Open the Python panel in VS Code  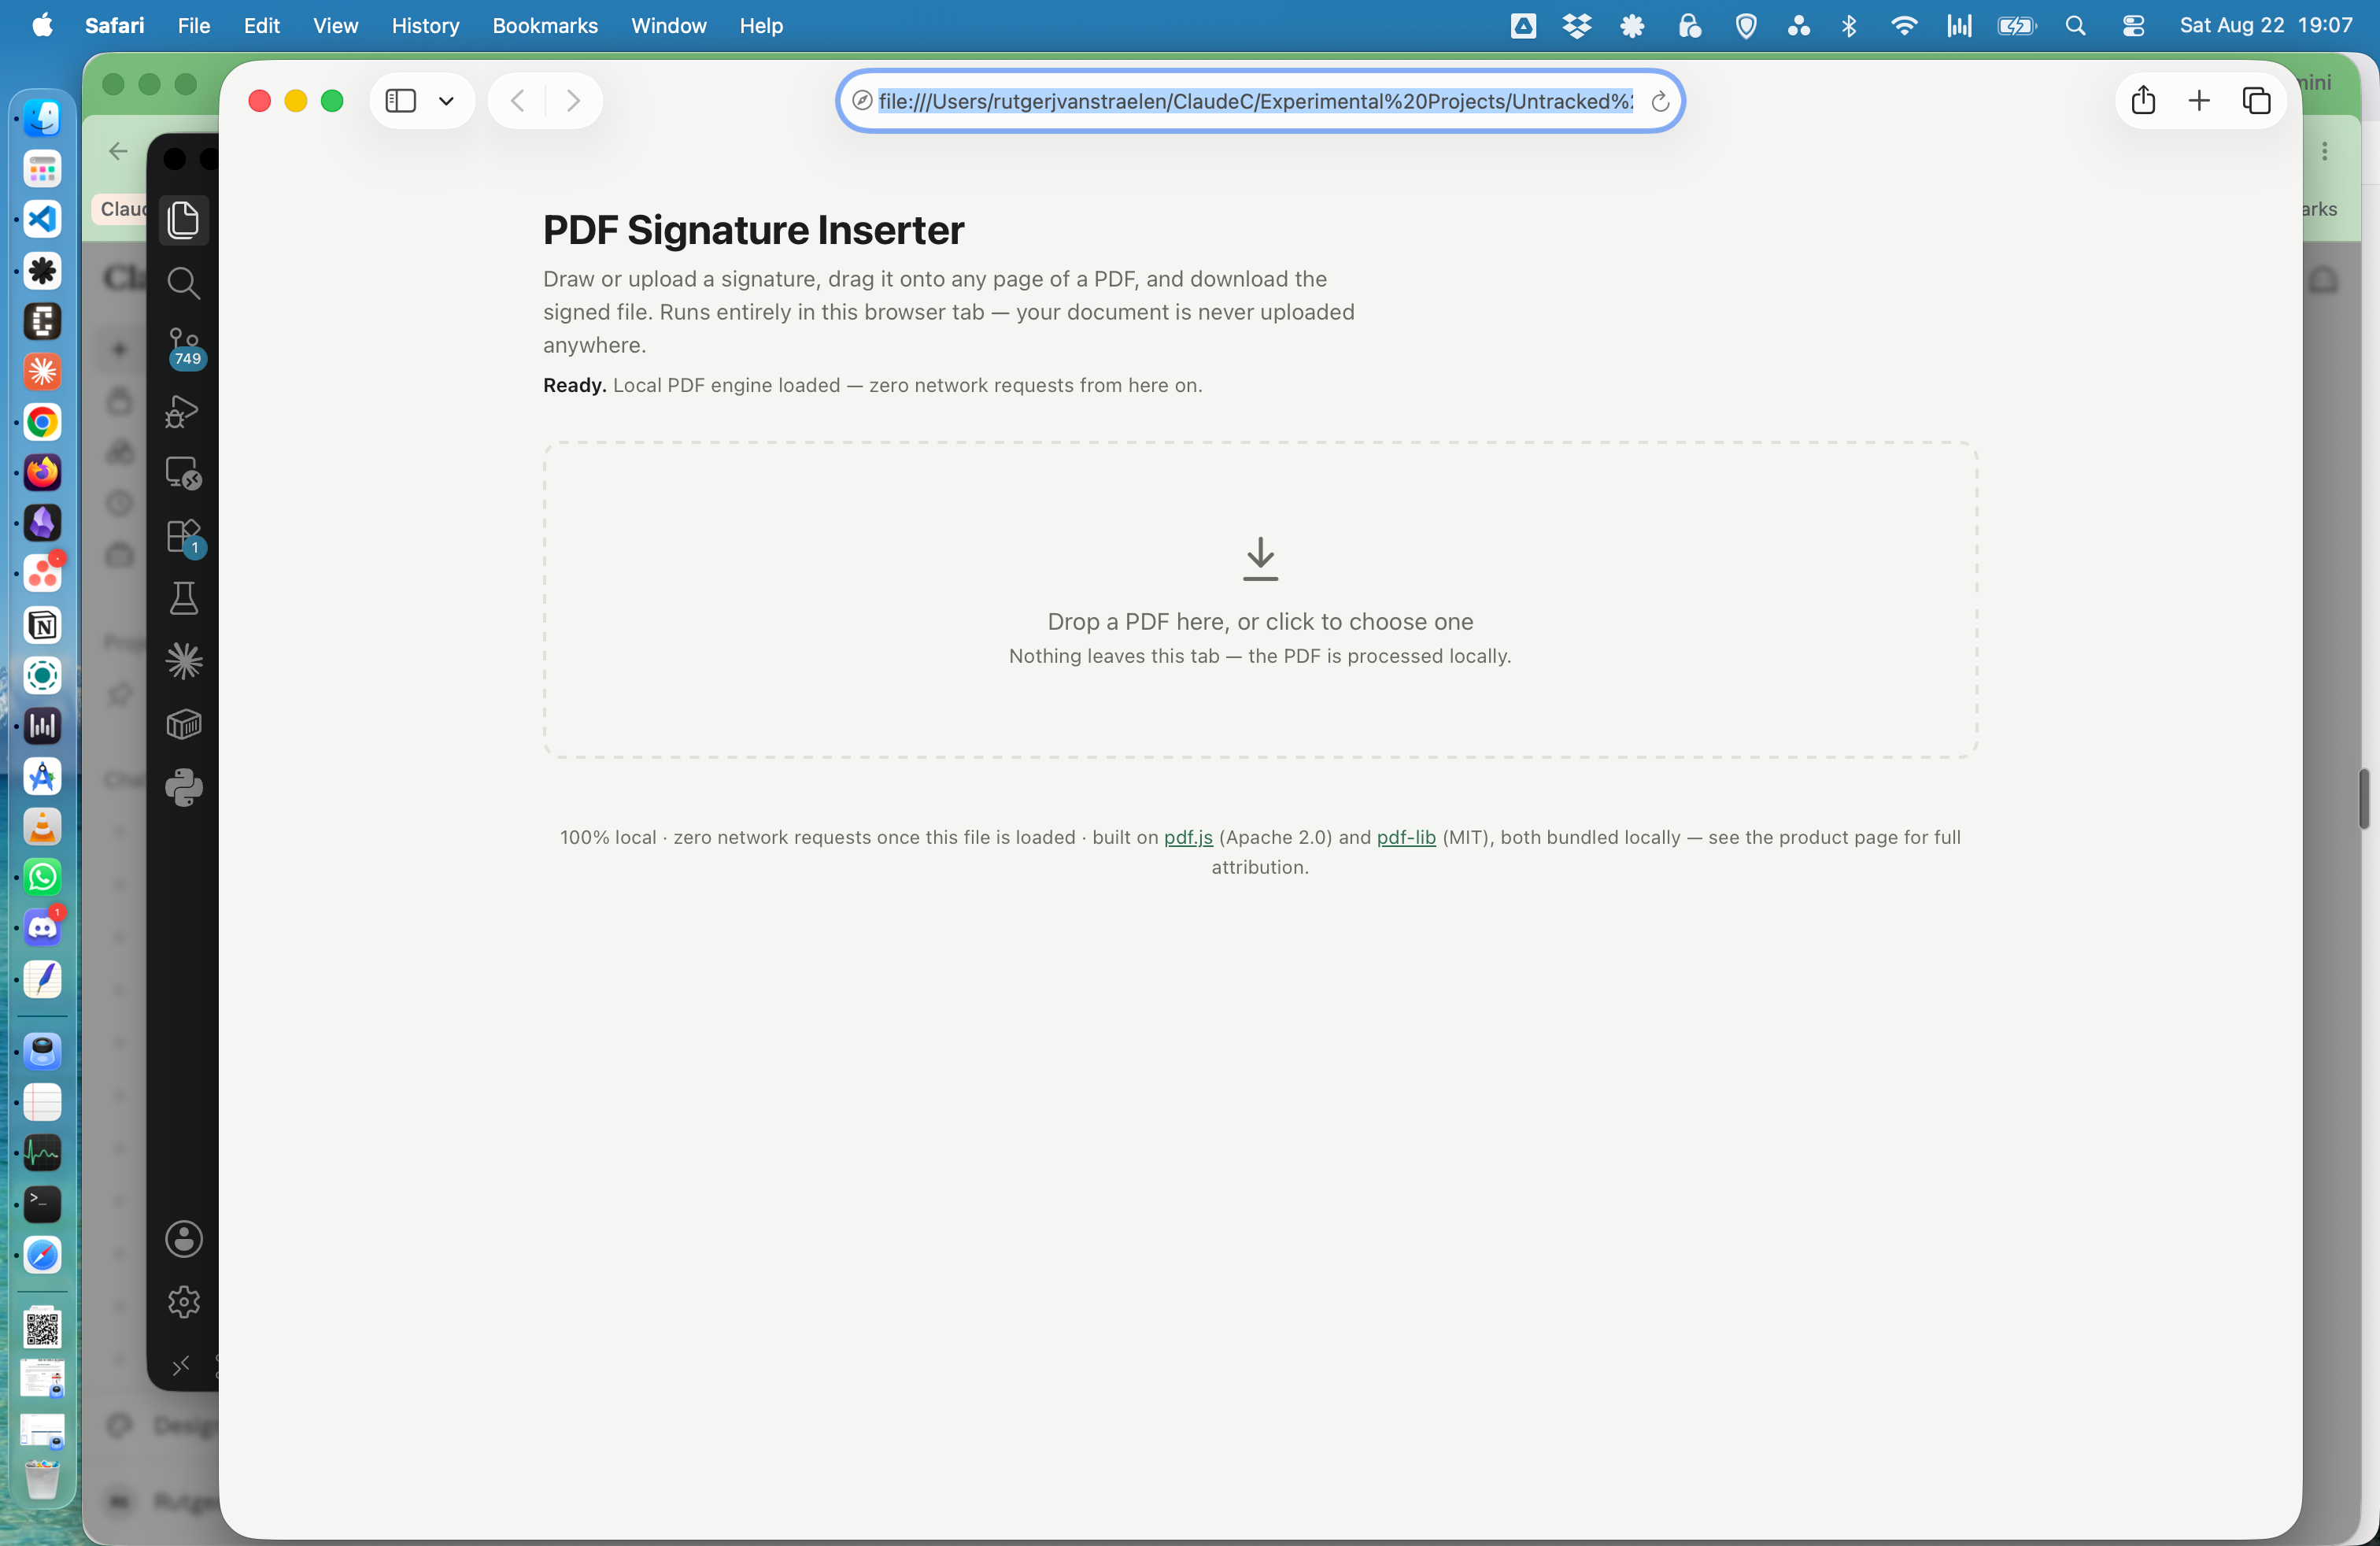[x=184, y=788]
